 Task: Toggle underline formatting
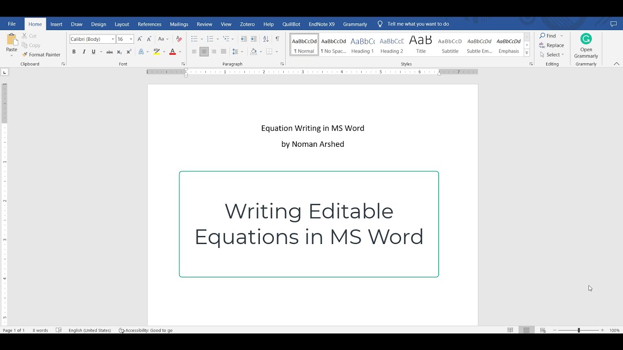point(93,52)
